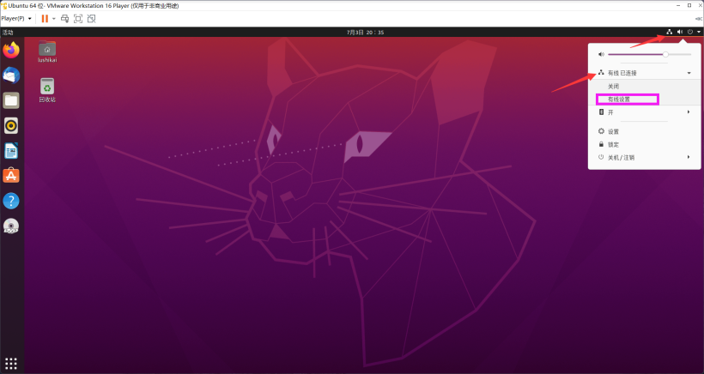Expand the 关机/注销 submenu arrow
This screenshot has height=374, width=704.
pyautogui.click(x=689, y=157)
